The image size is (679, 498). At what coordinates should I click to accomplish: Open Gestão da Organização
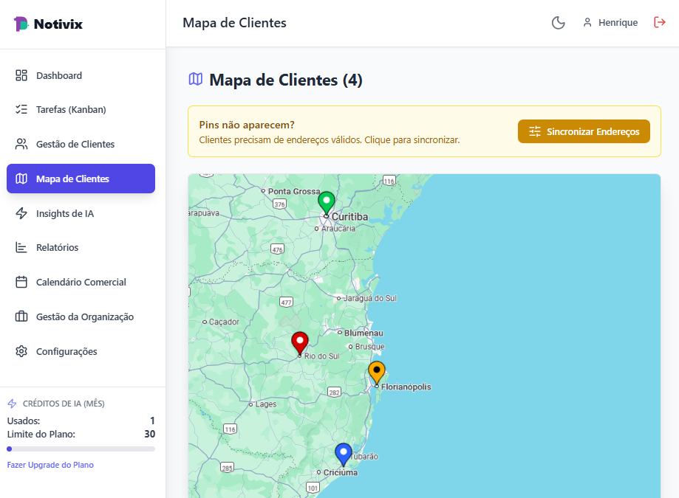click(85, 317)
